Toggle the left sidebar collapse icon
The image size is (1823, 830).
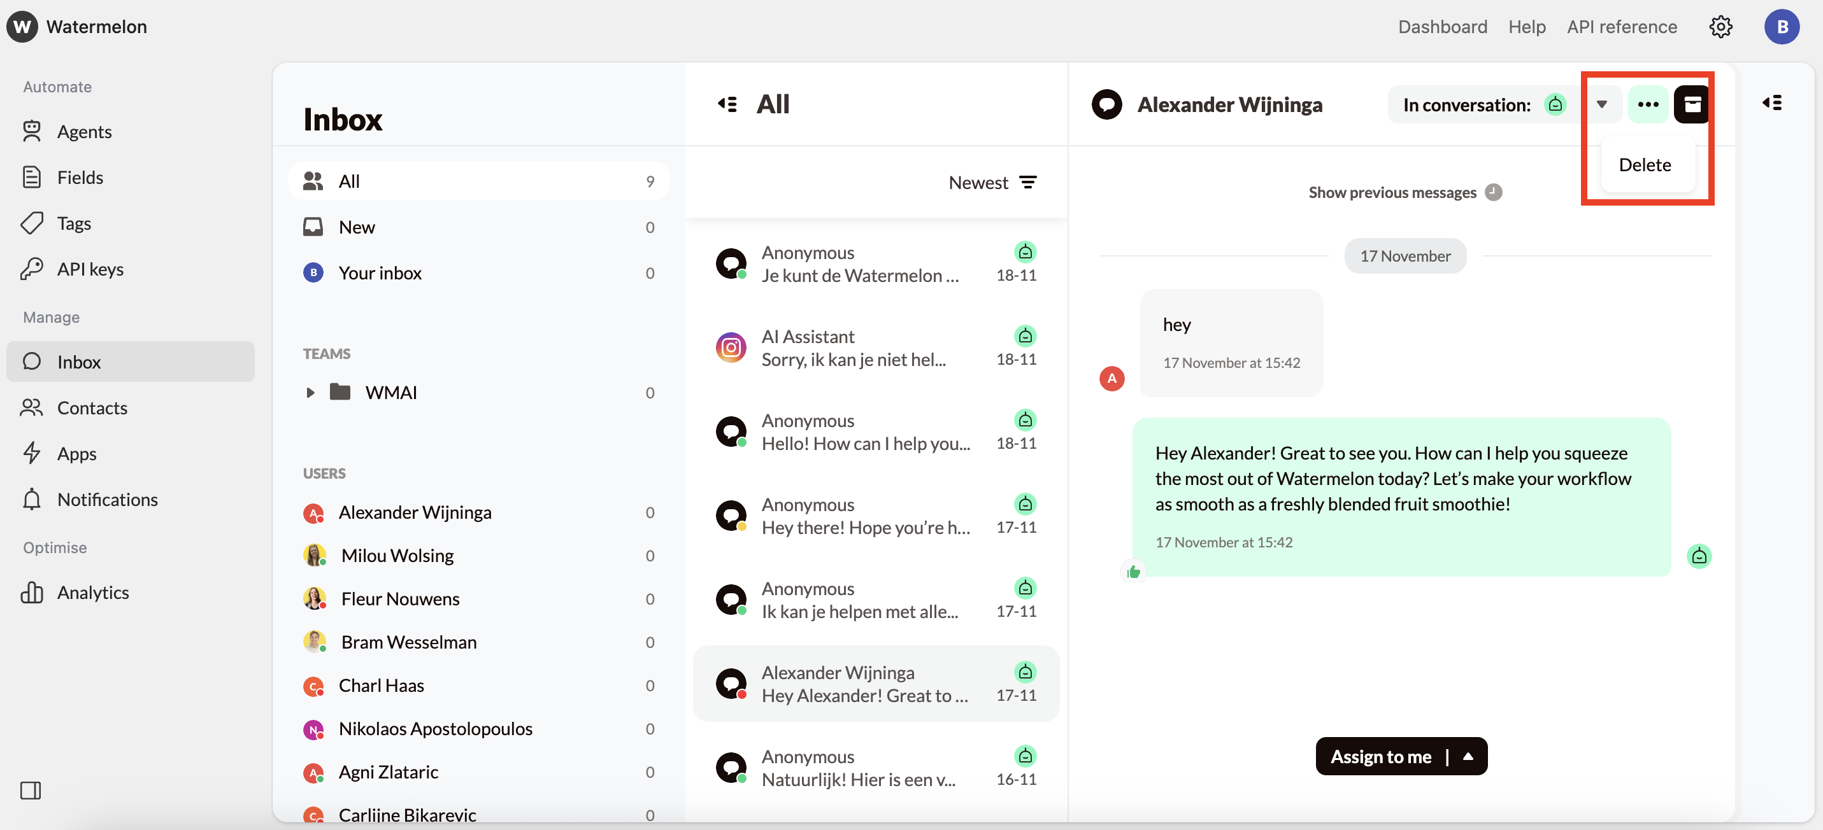[31, 790]
